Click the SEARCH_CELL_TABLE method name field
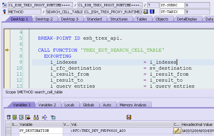 point(94,12)
